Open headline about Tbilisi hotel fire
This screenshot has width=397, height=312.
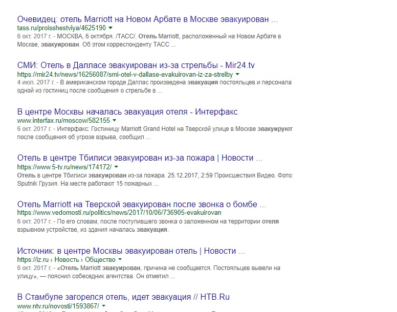[140, 158]
